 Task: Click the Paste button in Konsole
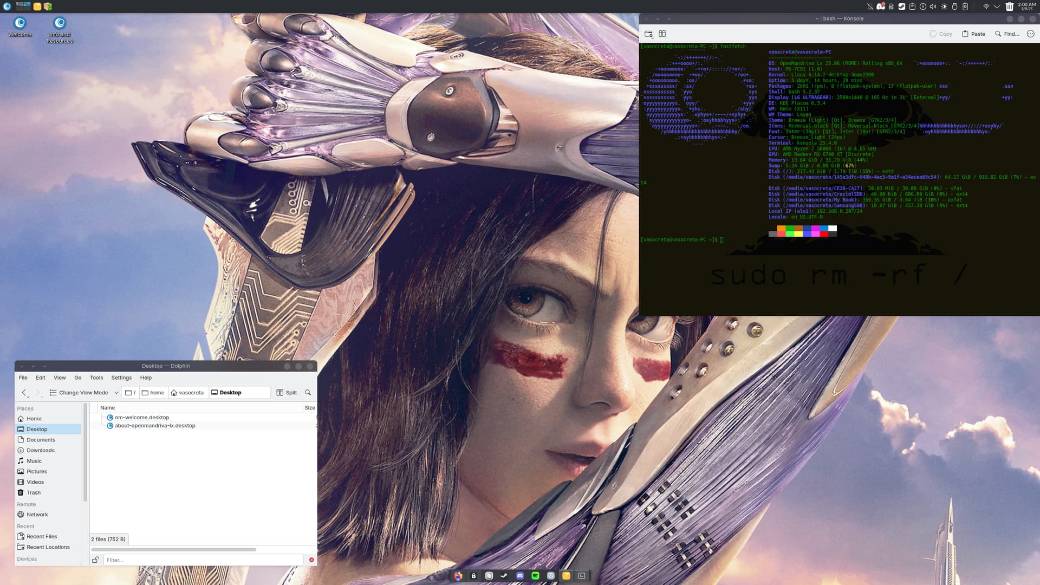click(973, 34)
